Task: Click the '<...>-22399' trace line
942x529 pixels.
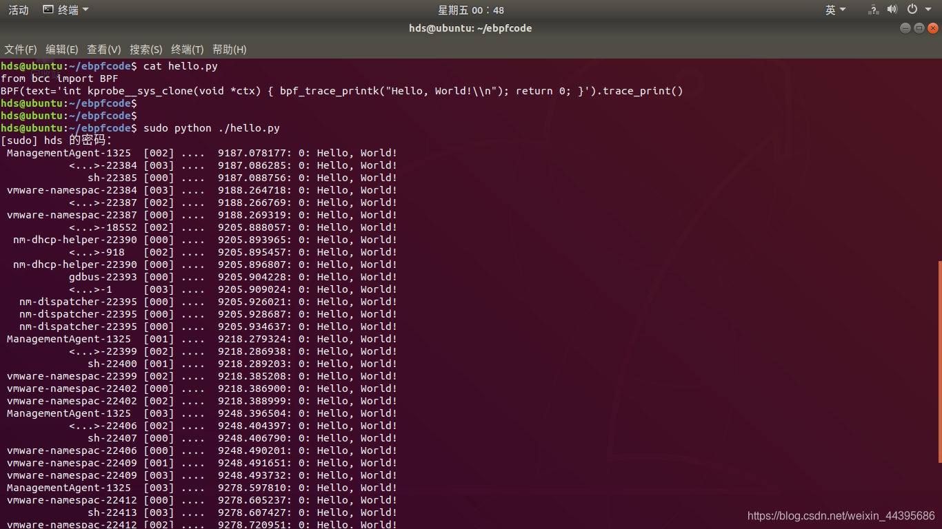Action: pyautogui.click(x=233, y=351)
